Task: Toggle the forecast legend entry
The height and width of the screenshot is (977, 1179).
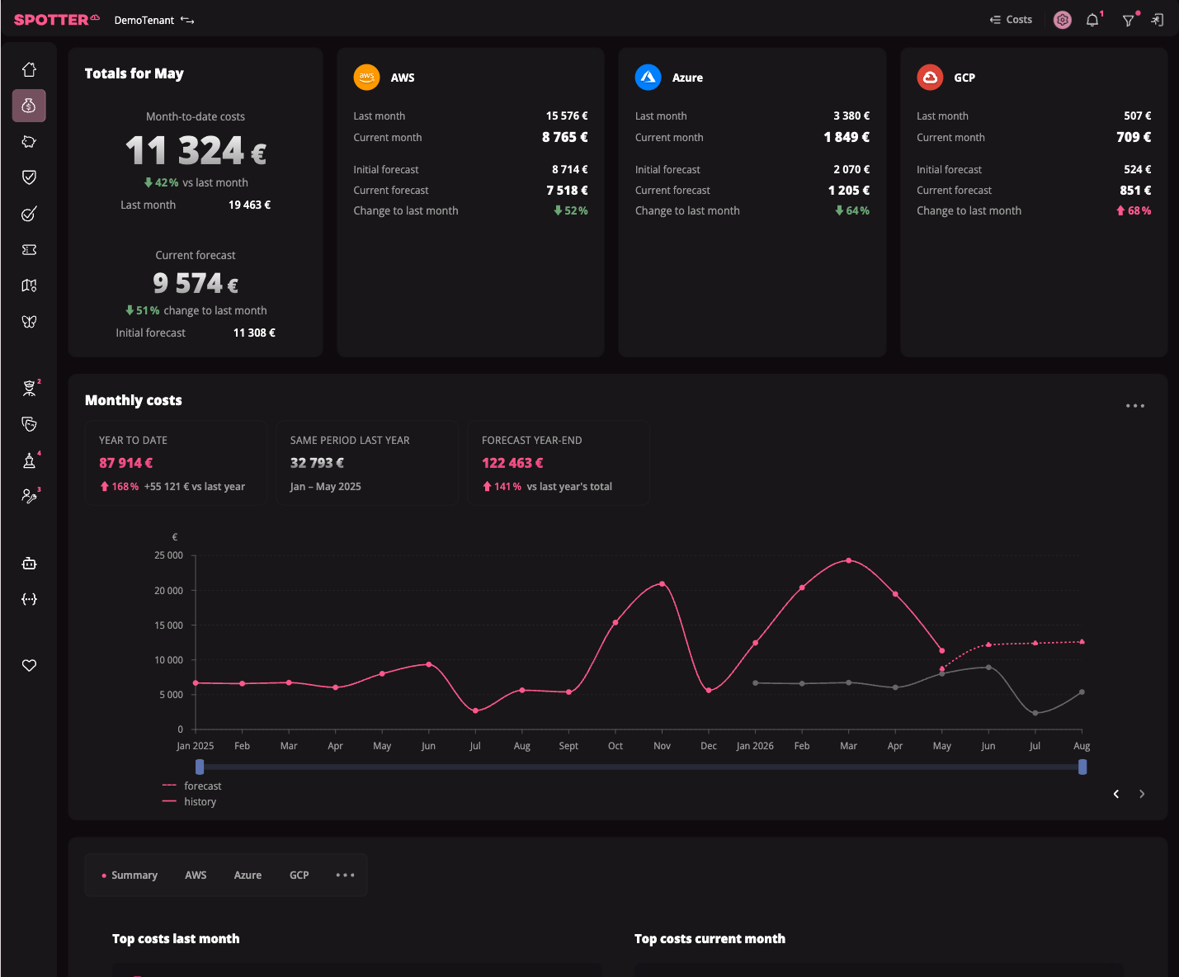Action: click(192, 786)
